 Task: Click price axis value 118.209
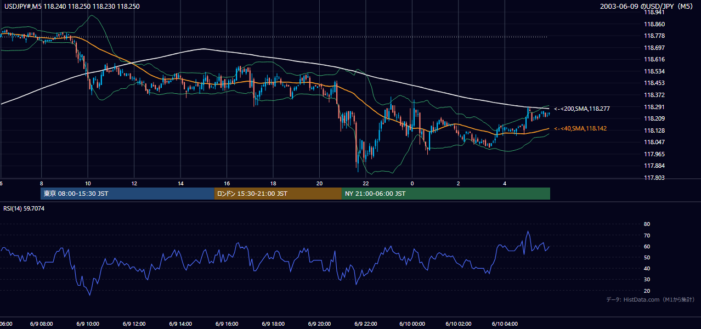point(655,118)
